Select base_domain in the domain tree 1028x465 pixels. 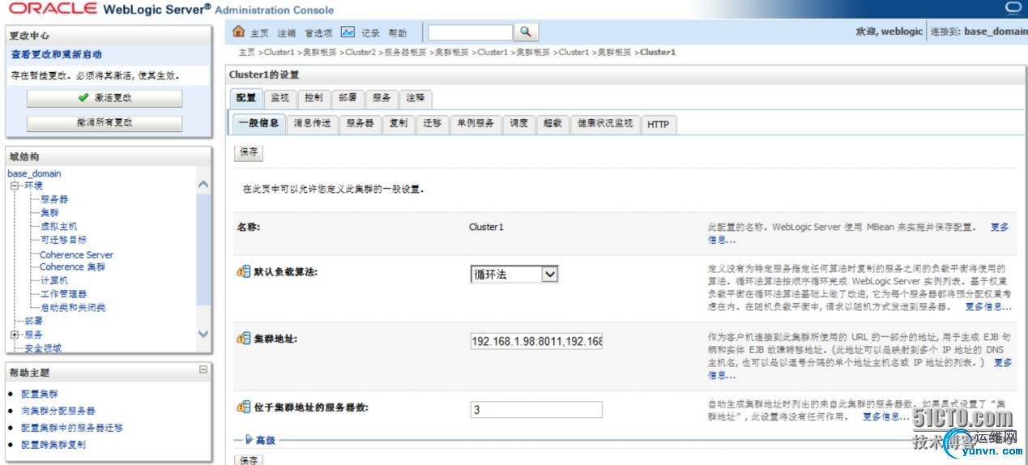pyautogui.click(x=34, y=173)
